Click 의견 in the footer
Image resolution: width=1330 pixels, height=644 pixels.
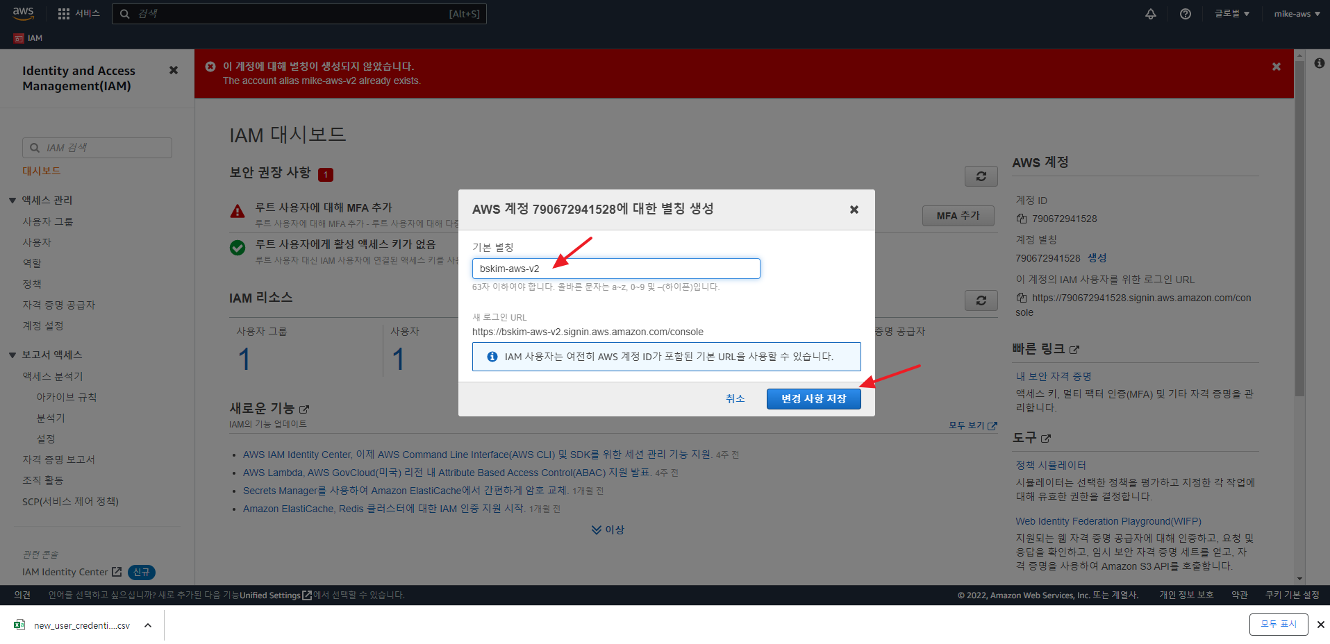tap(22, 595)
